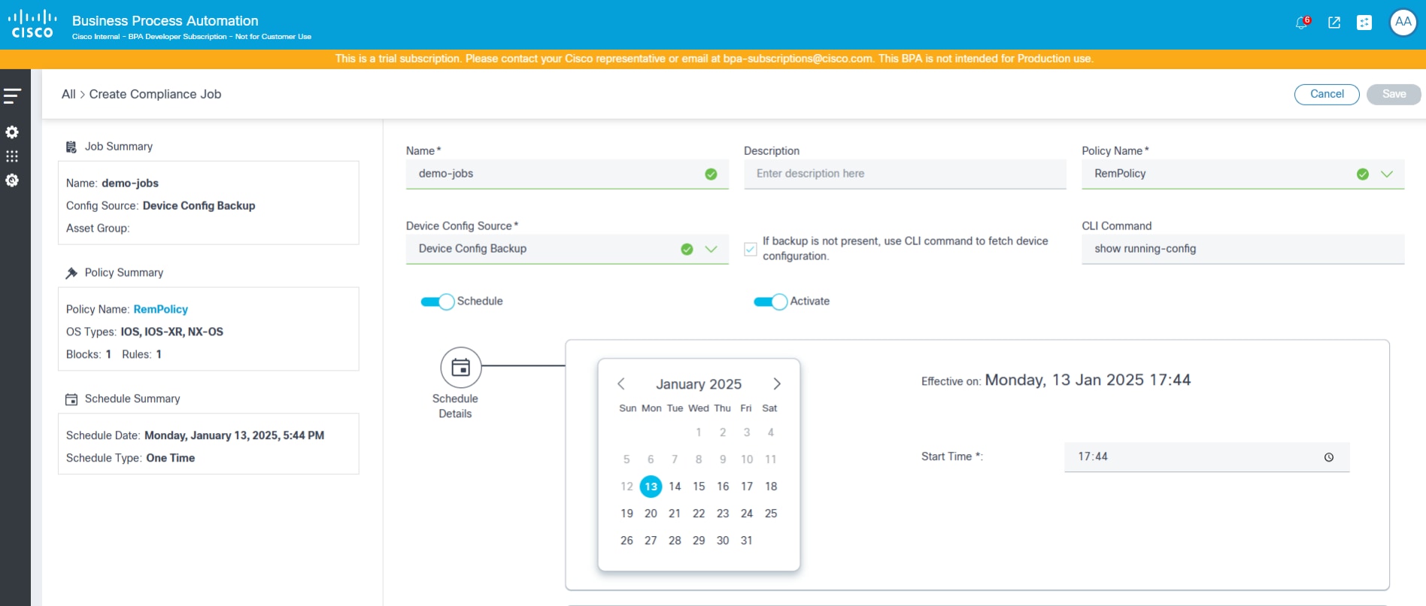Go to previous month in calendar

621,384
